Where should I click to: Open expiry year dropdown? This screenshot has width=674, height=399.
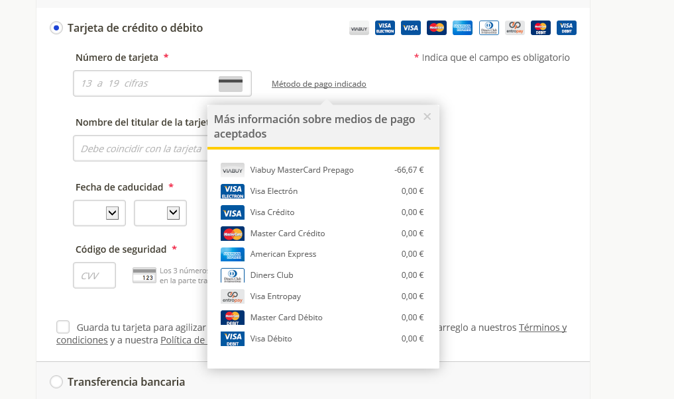[160, 213]
